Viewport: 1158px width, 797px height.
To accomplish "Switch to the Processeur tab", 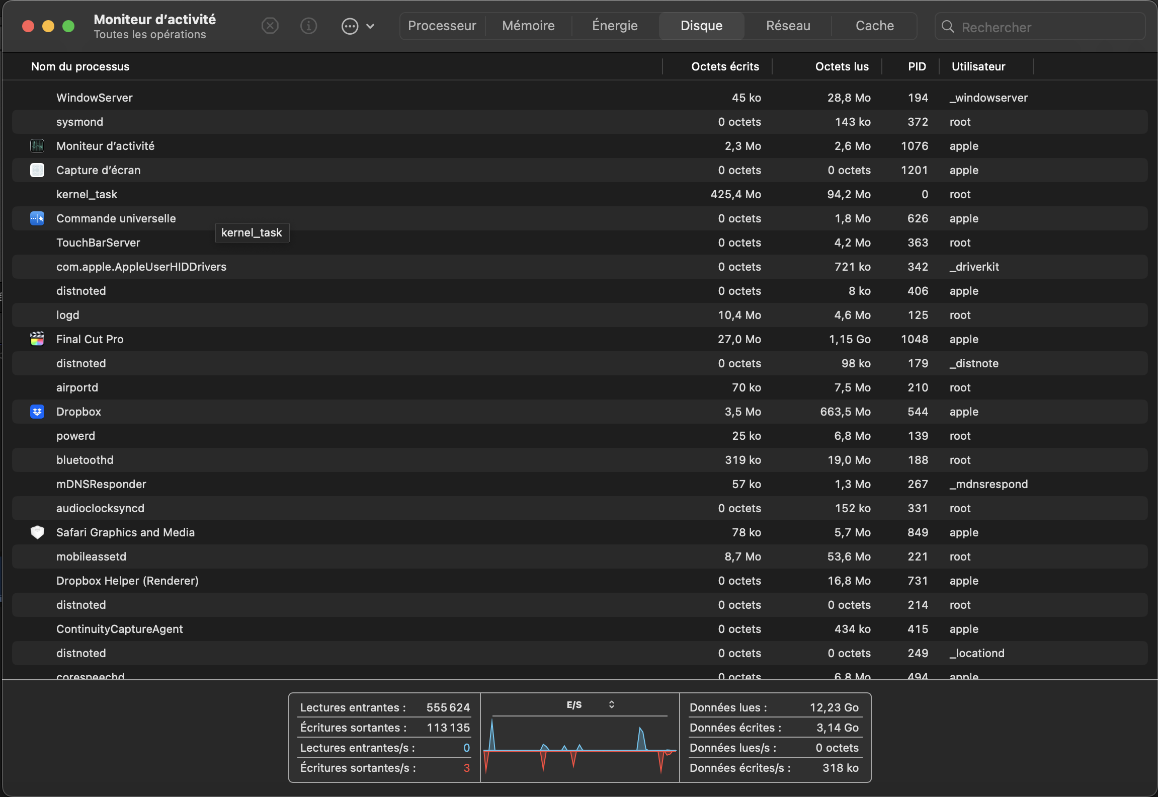I will [442, 26].
